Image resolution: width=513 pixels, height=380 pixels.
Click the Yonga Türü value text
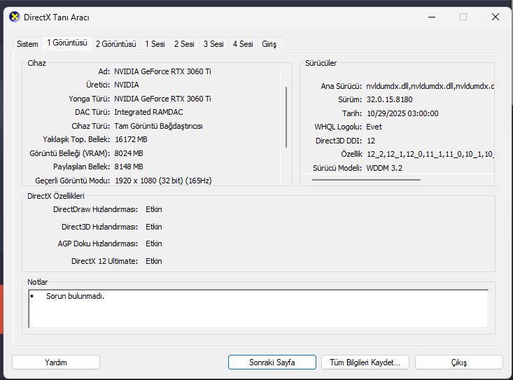pos(162,99)
